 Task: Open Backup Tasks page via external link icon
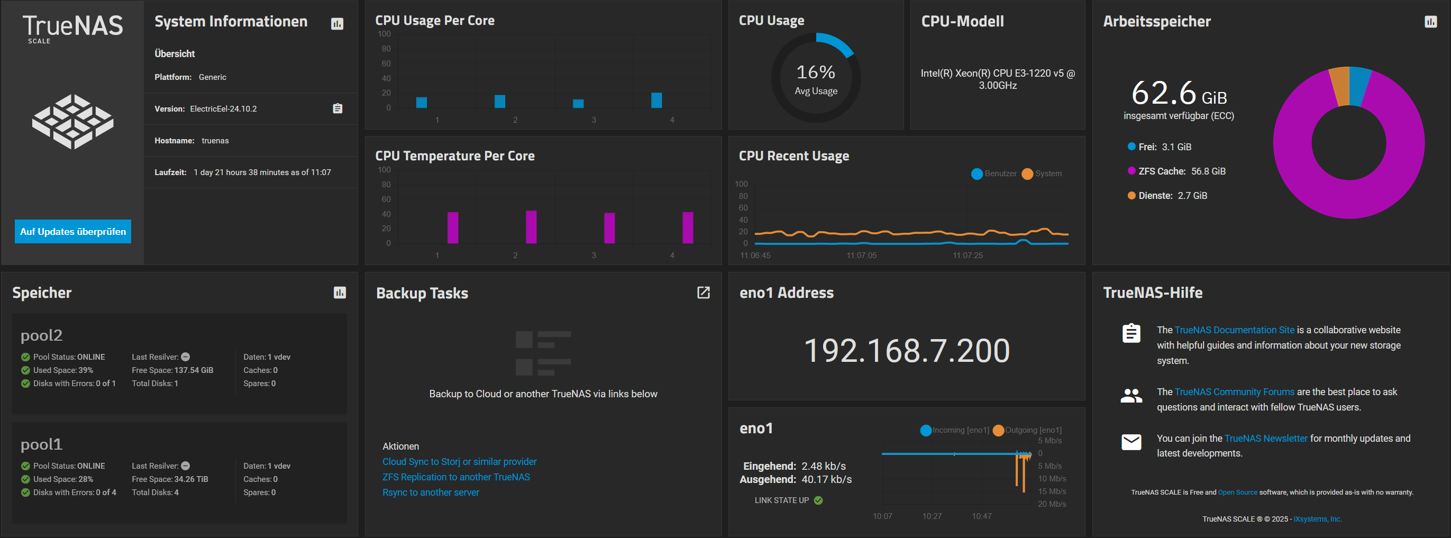tap(703, 293)
